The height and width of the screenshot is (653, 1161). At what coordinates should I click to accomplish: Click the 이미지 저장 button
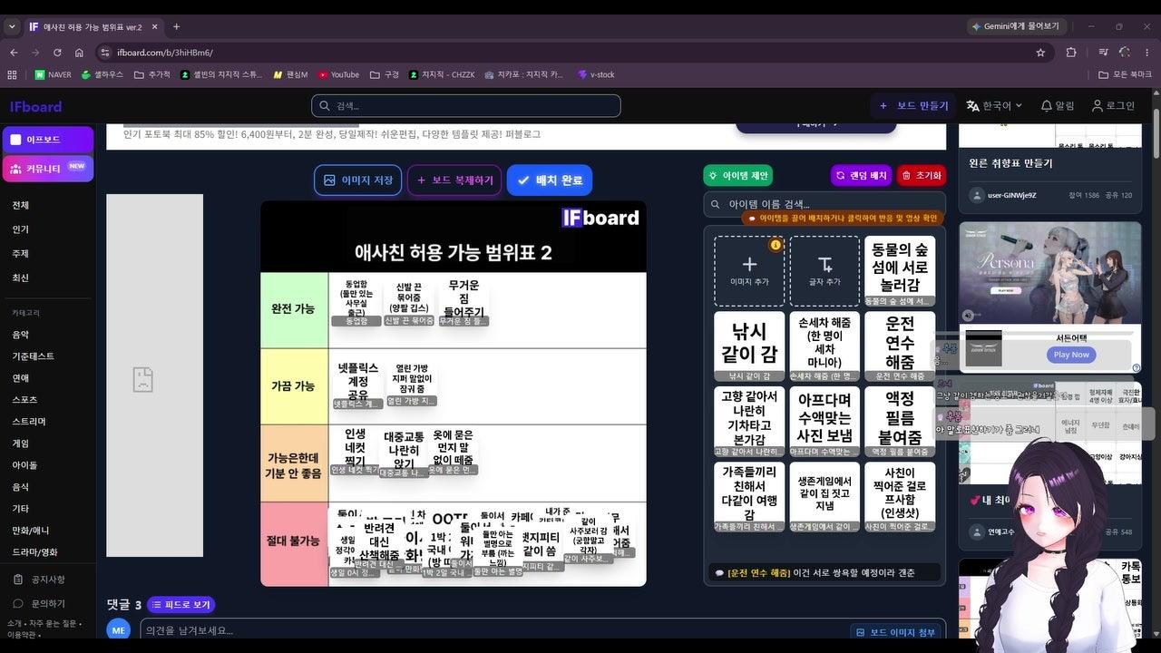358,180
